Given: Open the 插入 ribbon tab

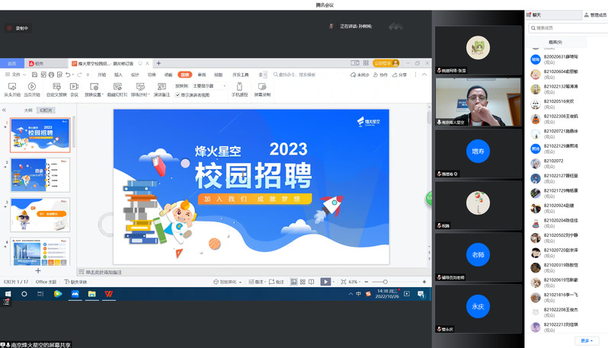Looking at the screenshot, I should pos(118,75).
